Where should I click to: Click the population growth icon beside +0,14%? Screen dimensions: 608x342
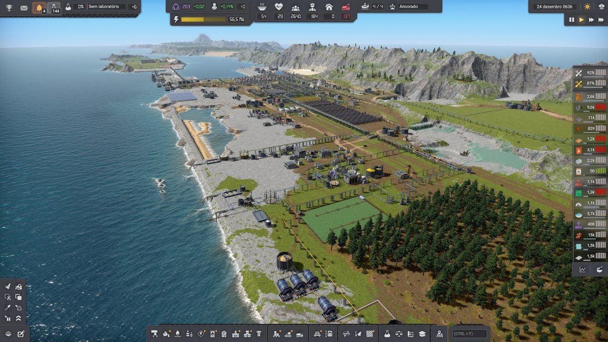click(214, 7)
